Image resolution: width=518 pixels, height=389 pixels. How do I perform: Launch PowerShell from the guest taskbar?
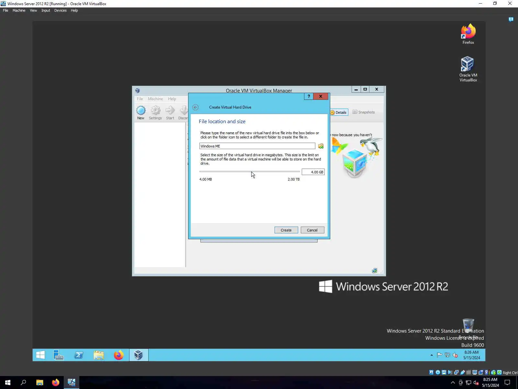pos(79,355)
